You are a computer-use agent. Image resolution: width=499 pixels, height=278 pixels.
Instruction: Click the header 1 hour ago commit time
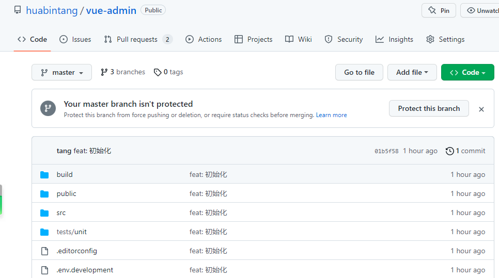(420, 151)
